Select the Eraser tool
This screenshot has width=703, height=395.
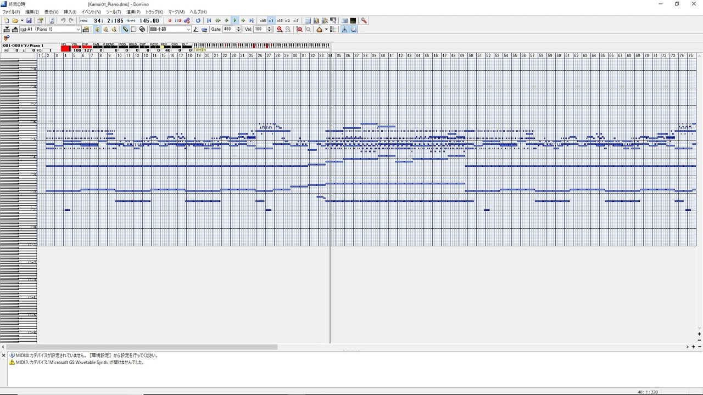pyautogui.click(x=142, y=29)
